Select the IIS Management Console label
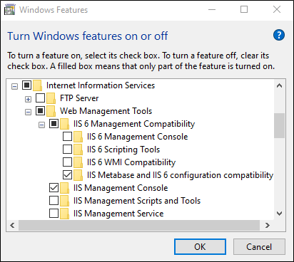 click(121, 188)
